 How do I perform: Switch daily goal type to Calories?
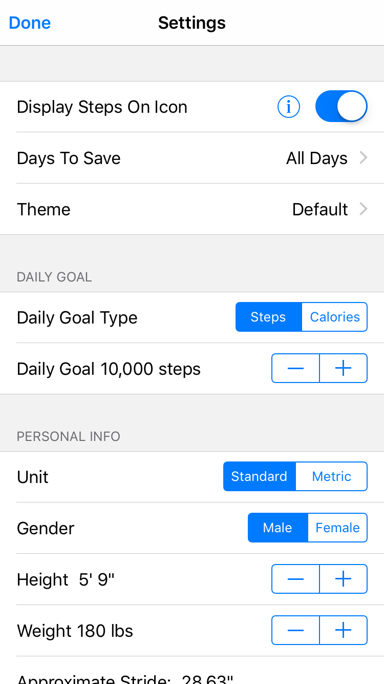[x=335, y=317]
